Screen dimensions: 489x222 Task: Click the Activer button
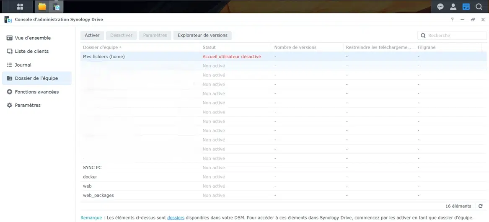tap(92, 35)
